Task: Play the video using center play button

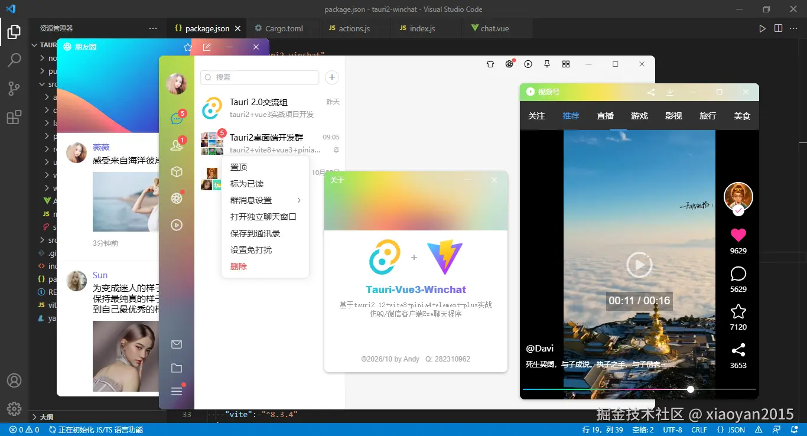Action: pyautogui.click(x=639, y=265)
